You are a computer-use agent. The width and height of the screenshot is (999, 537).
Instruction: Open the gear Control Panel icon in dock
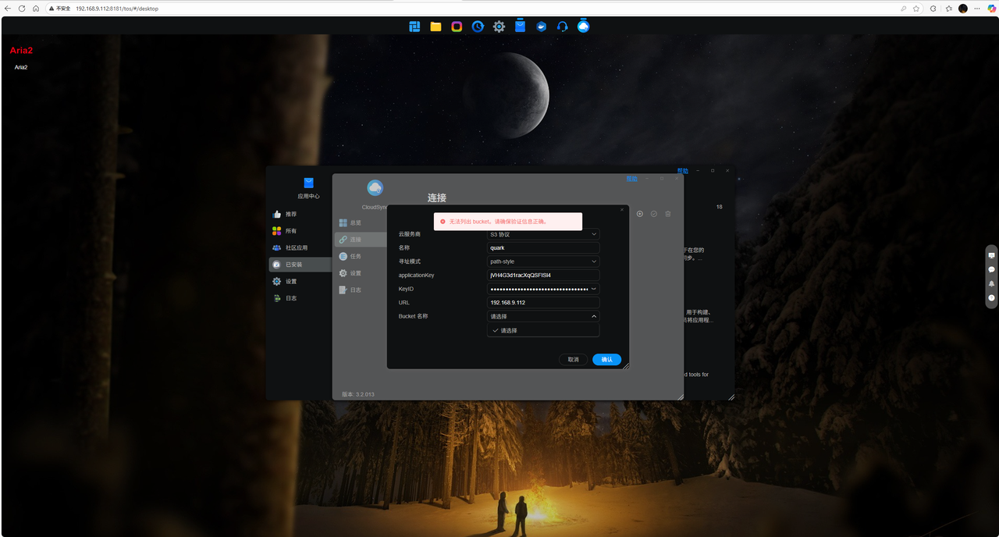coord(499,27)
